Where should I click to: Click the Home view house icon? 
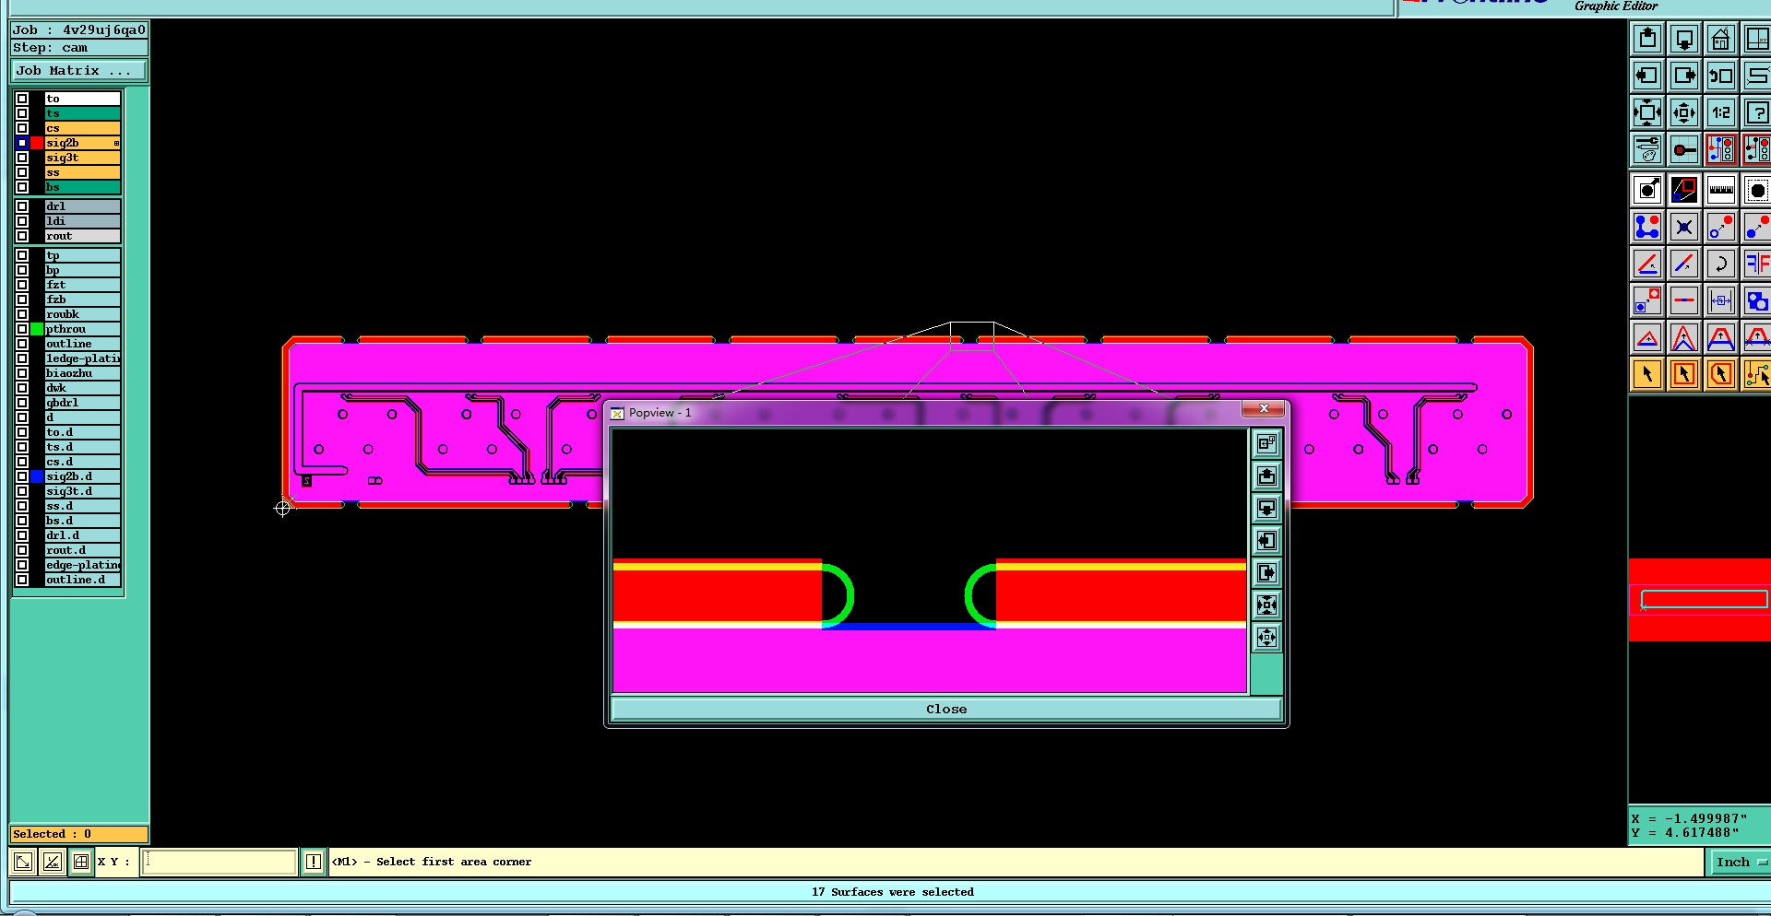pos(1721,39)
